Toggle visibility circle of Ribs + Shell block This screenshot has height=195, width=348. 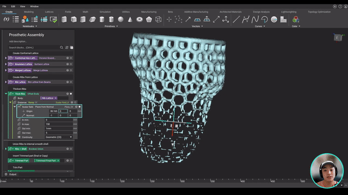click(x=71, y=149)
